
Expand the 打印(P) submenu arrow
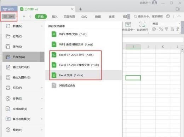pyautogui.click(x=42, y=88)
